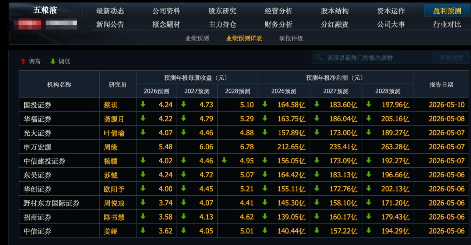
Task: Switch to 股本结构 tab
Action: [334, 11]
